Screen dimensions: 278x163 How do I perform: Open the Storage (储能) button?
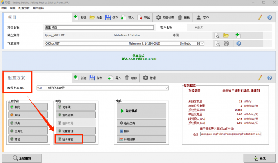tap(28, 139)
